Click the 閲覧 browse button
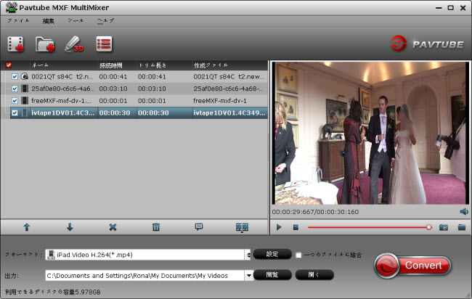 coord(272,274)
